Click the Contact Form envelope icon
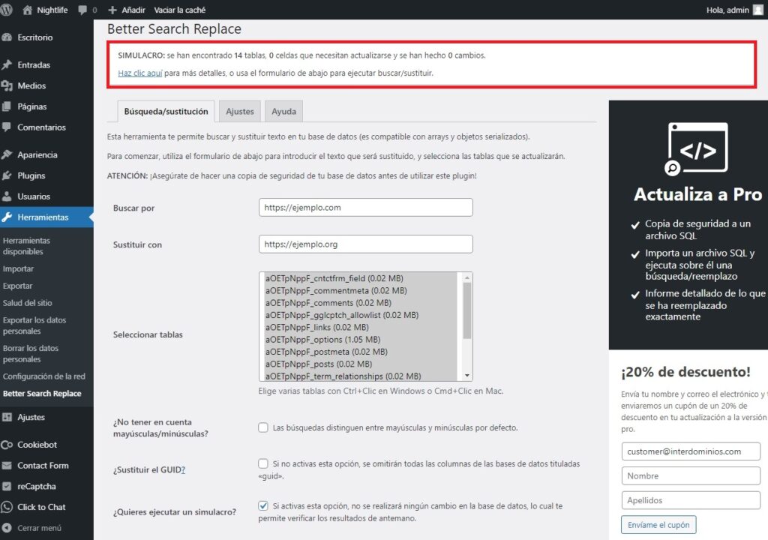Image resolution: width=768 pixels, height=540 pixels. click(x=7, y=466)
